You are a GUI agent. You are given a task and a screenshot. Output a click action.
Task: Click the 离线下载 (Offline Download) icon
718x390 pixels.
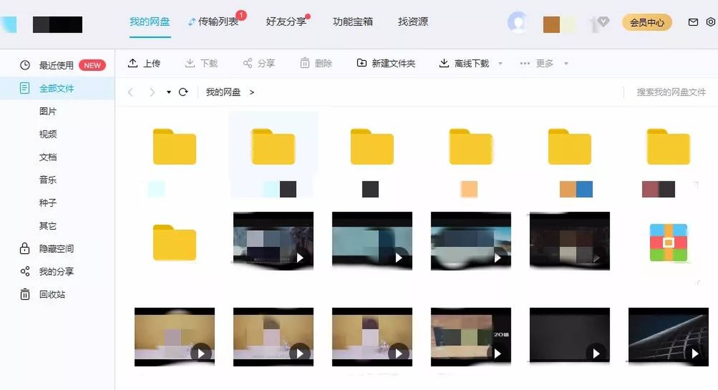(465, 63)
